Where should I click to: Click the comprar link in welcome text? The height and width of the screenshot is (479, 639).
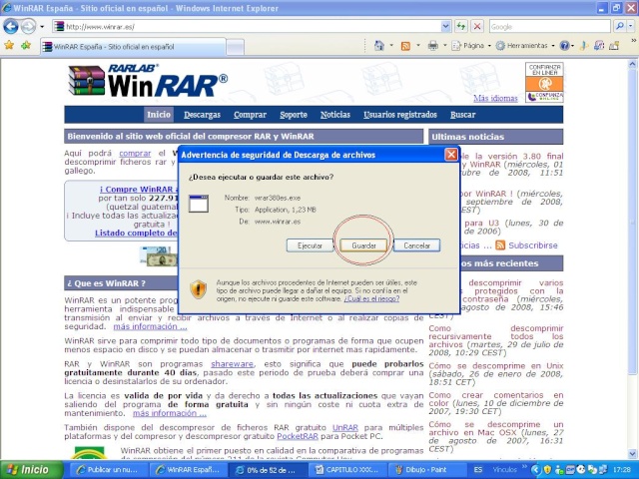tap(135, 154)
